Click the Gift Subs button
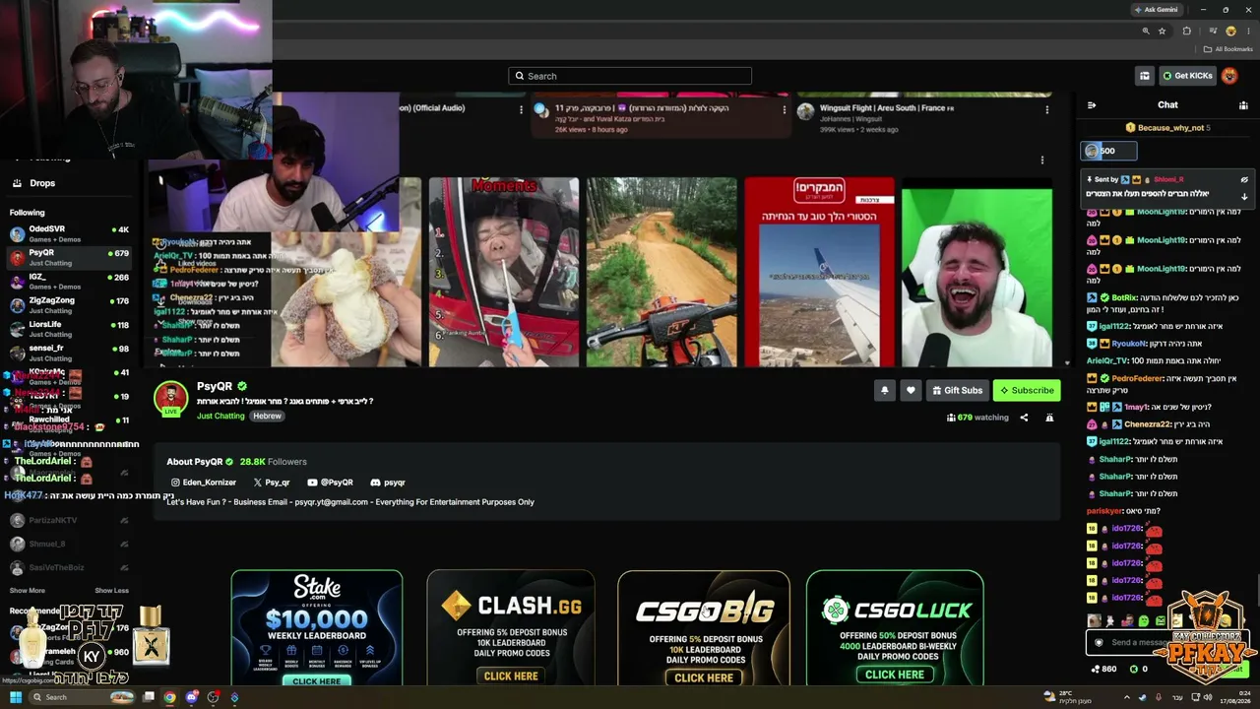The height and width of the screenshot is (709, 1260). point(957,390)
